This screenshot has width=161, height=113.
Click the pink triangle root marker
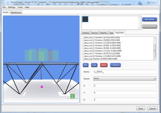click(42, 86)
